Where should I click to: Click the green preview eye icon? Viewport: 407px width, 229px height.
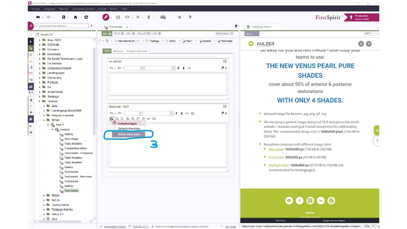click(x=127, y=17)
